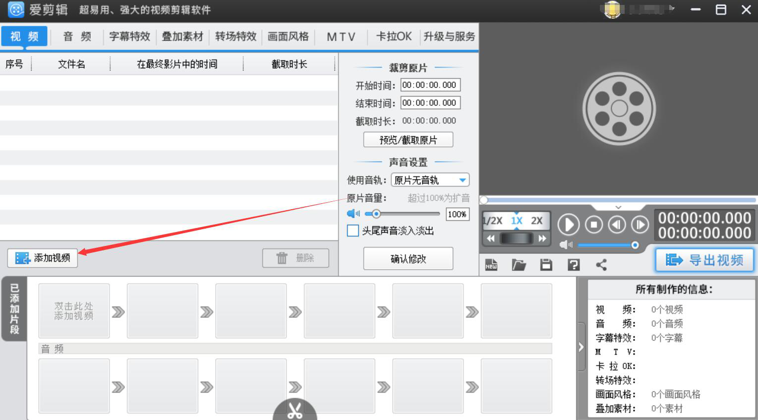Image resolution: width=758 pixels, height=420 pixels.
Task: Click the 文件名 column header
Action: 71,64
